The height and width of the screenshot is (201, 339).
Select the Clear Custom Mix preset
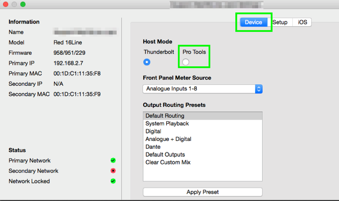click(x=168, y=162)
